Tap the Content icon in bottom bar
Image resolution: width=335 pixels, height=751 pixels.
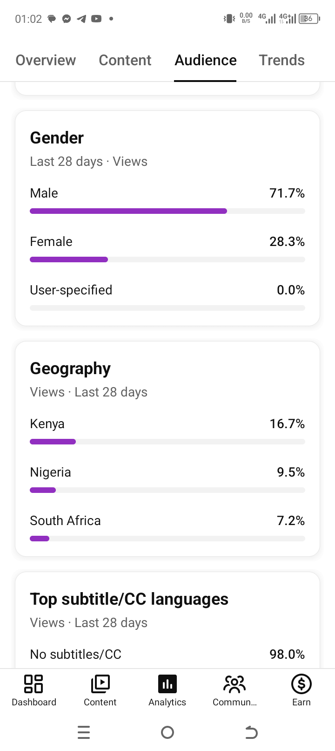click(x=100, y=684)
